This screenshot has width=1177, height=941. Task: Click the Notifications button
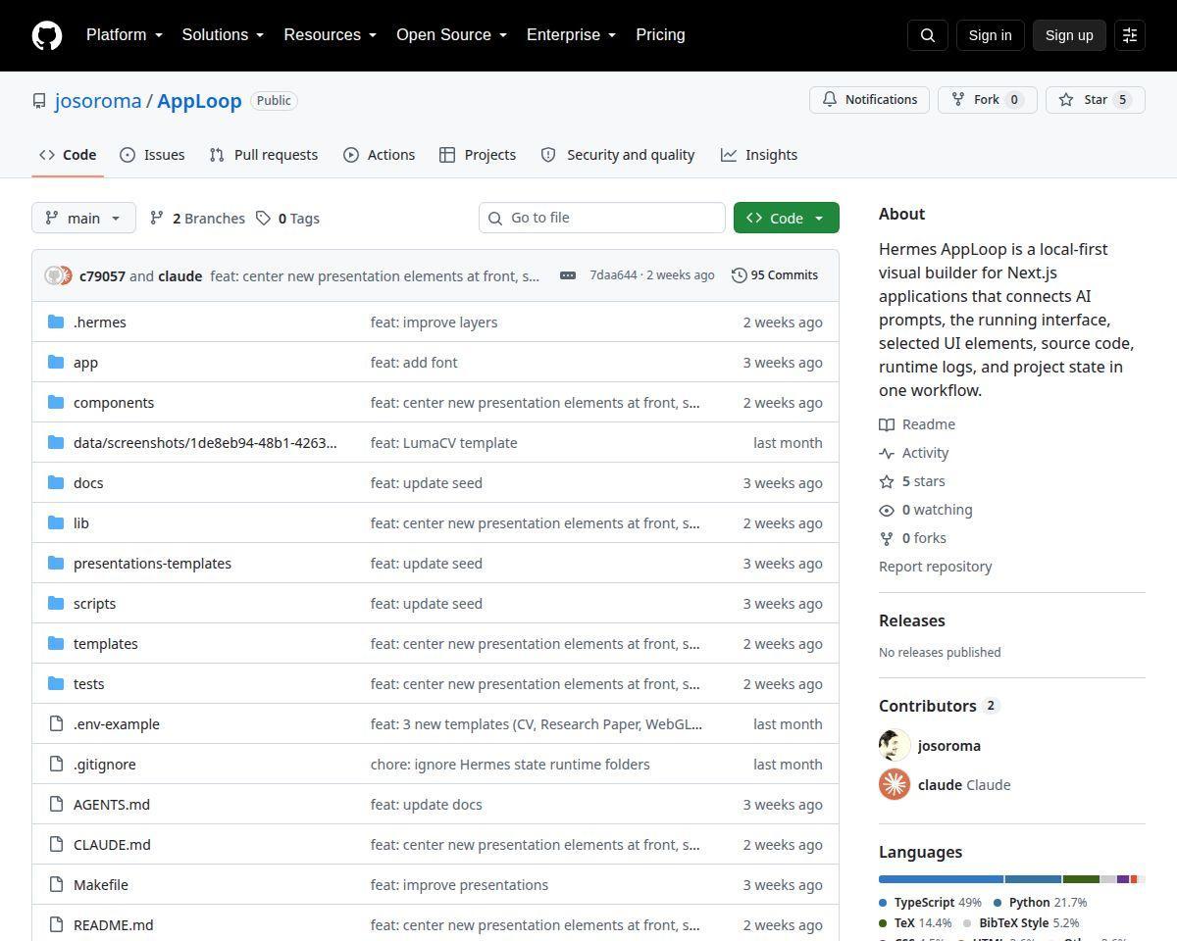coord(869,100)
